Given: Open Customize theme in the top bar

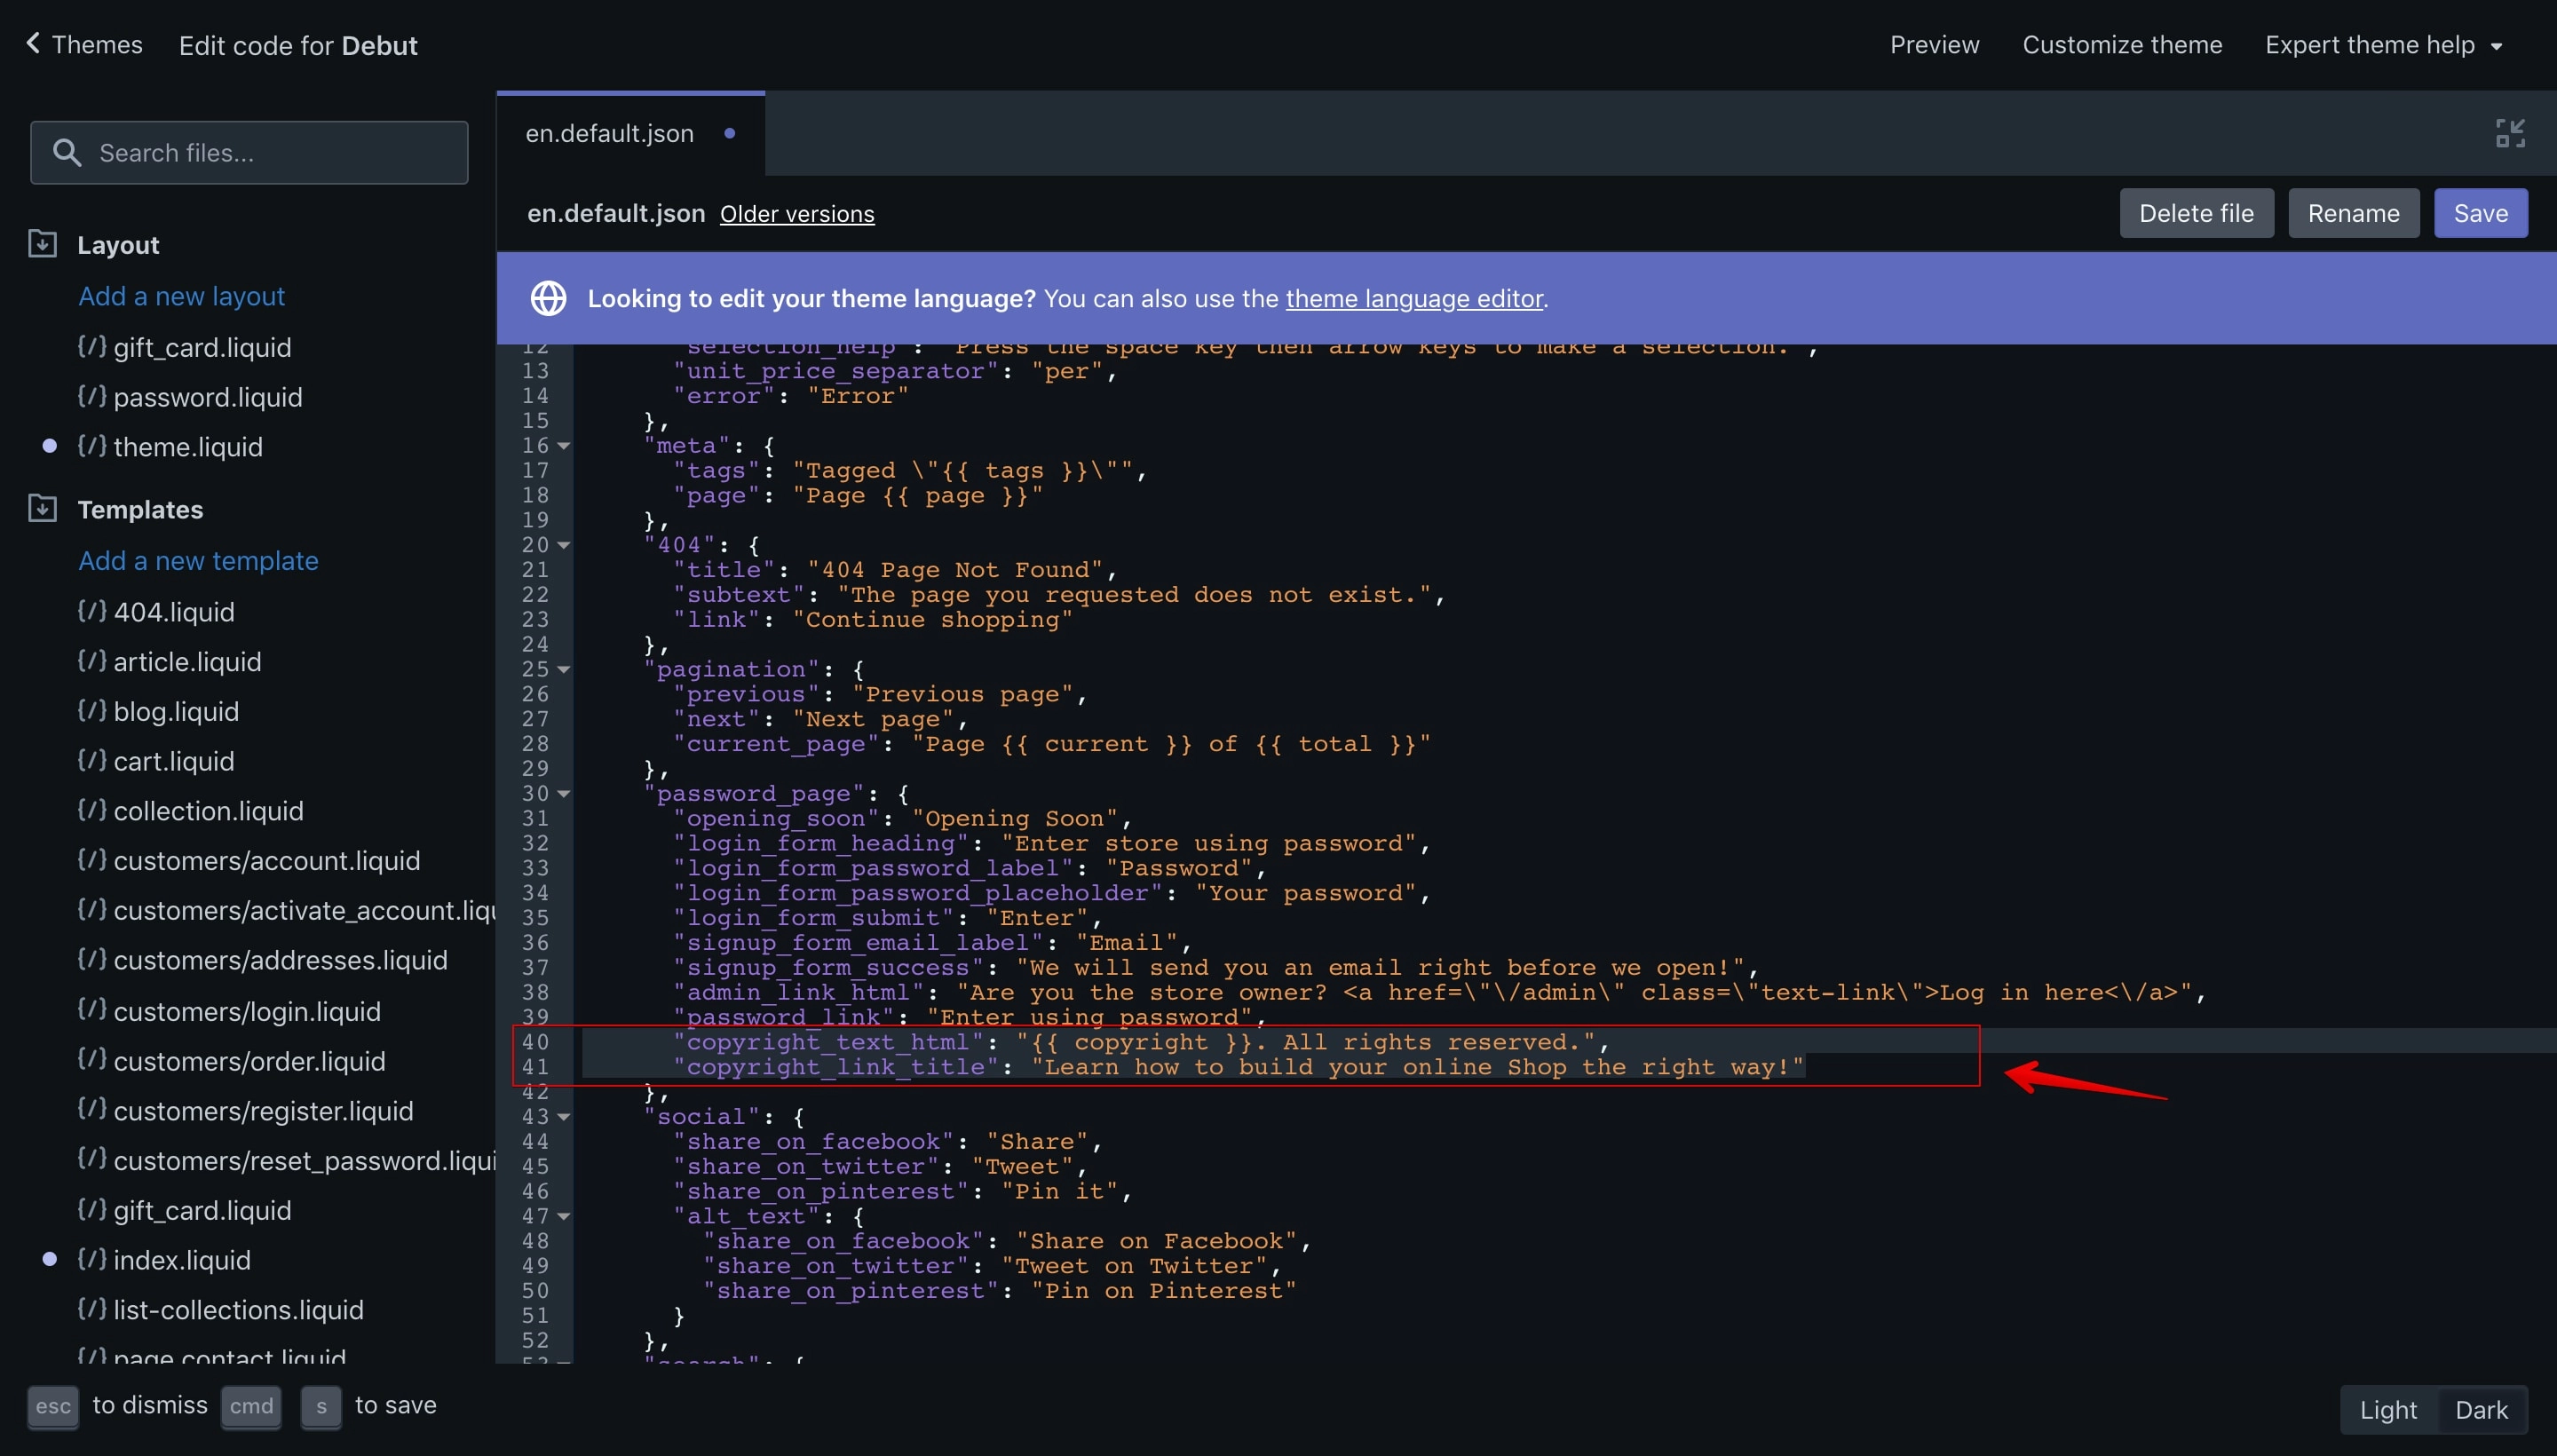Looking at the screenshot, I should (2122, 45).
